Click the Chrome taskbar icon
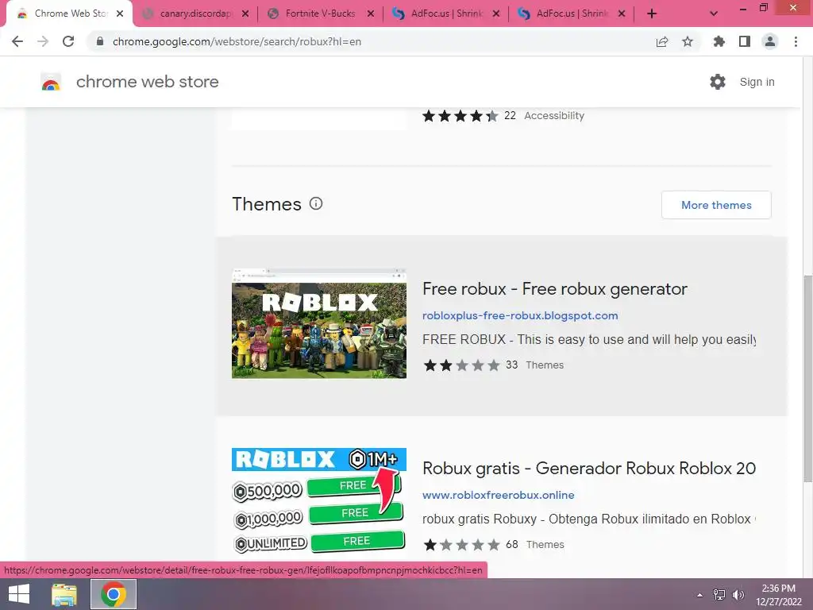Screen dimensions: 813x610 tap(114, 594)
